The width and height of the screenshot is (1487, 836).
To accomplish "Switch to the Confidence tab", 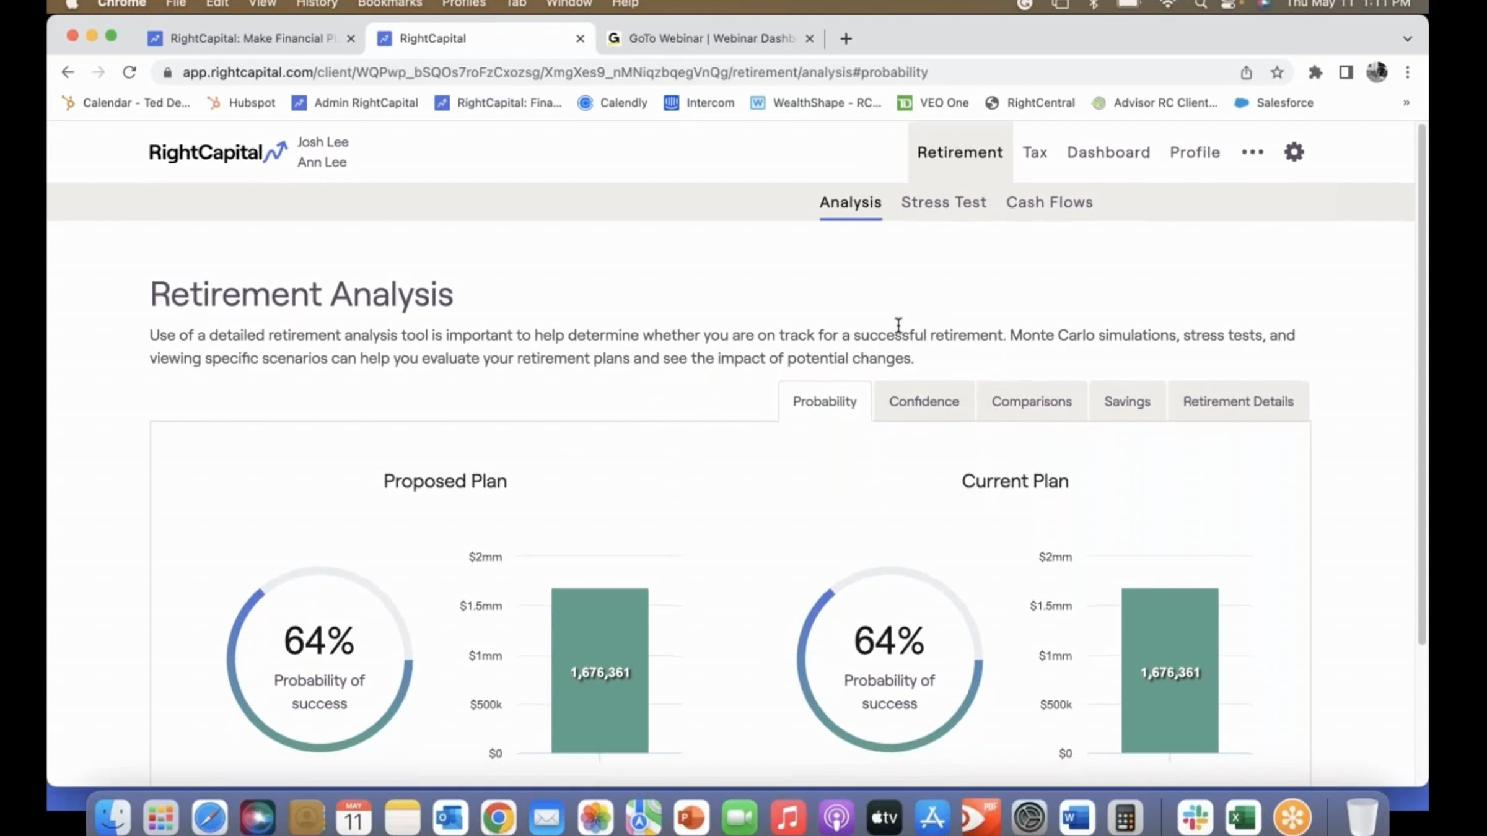I will click(x=923, y=401).
